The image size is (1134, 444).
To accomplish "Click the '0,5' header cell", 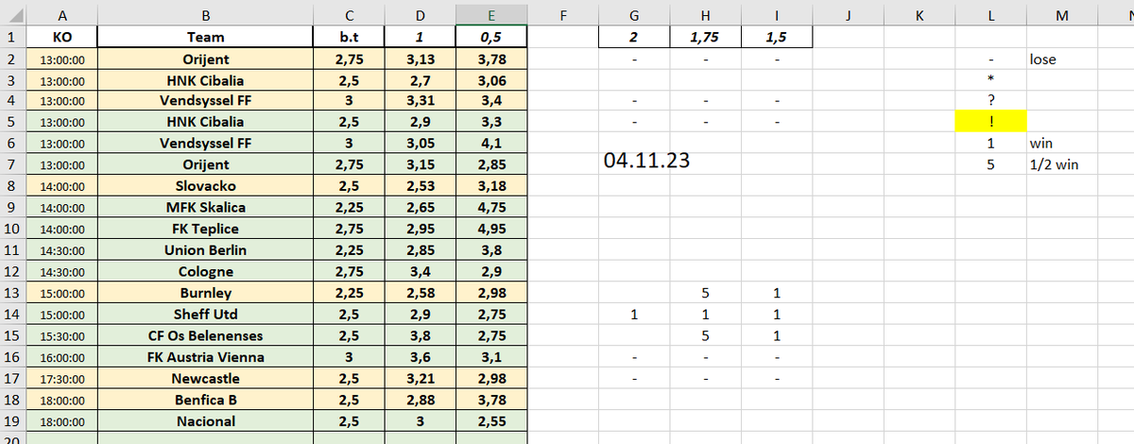I will 491,37.
